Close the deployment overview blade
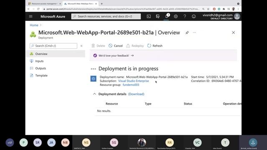 point(233,32)
